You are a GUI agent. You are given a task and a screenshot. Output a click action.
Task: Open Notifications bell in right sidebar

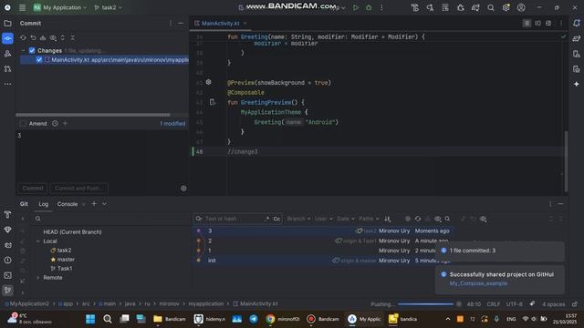(577, 23)
